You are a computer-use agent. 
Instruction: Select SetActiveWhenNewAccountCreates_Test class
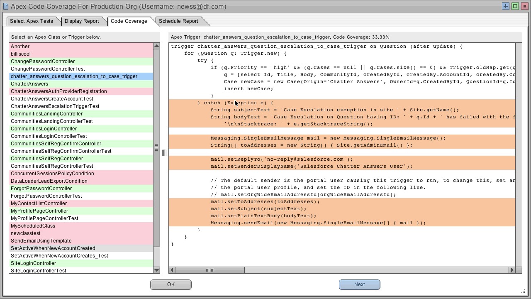pyautogui.click(x=81, y=256)
